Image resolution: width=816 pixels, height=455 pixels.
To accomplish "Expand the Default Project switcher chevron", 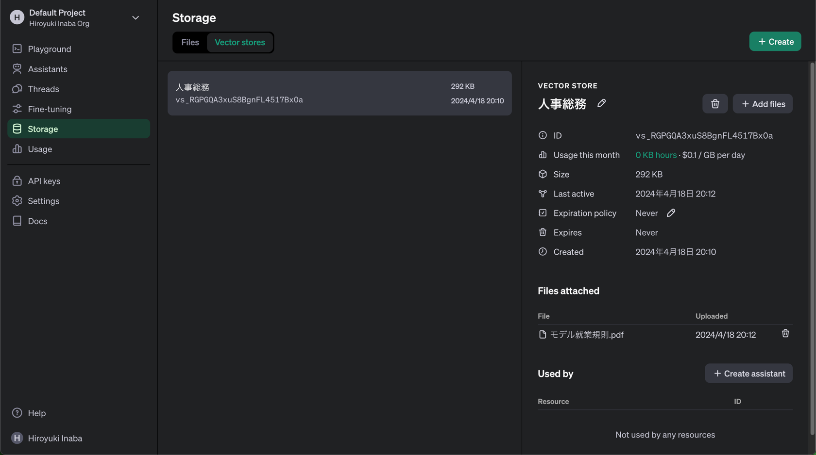I will [136, 18].
